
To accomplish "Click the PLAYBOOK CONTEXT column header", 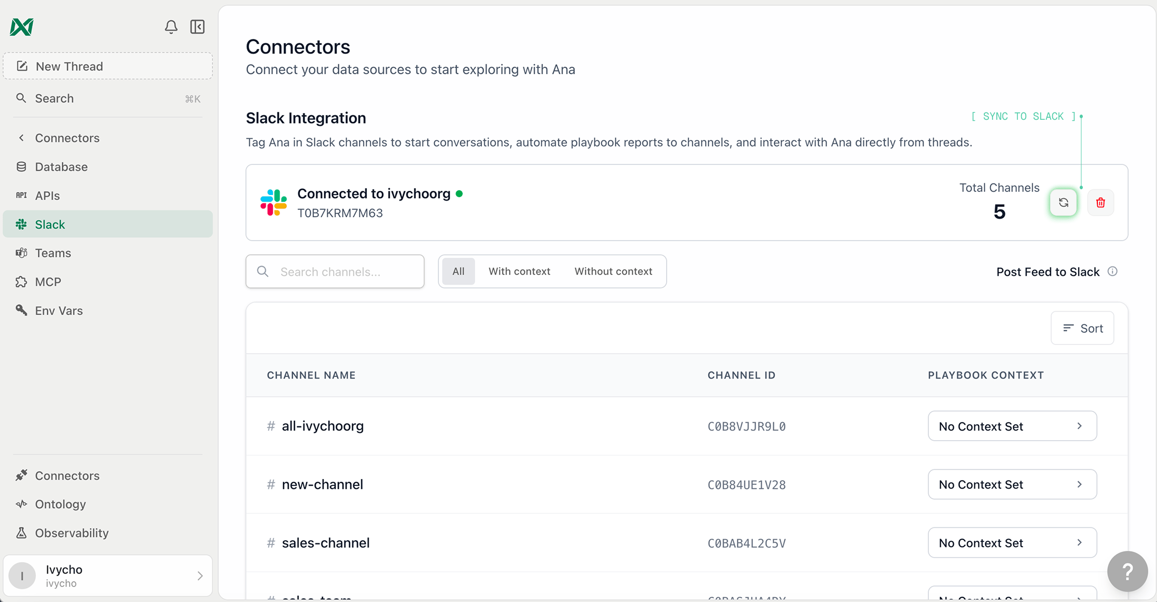I will [x=986, y=375].
